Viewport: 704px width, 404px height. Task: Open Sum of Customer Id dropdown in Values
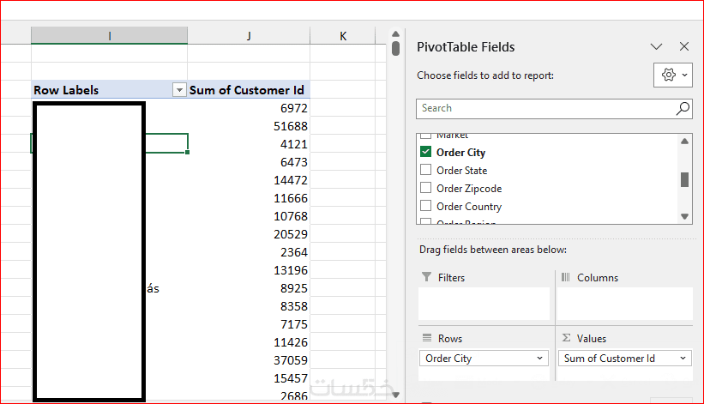pyautogui.click(x=683, y=359)
